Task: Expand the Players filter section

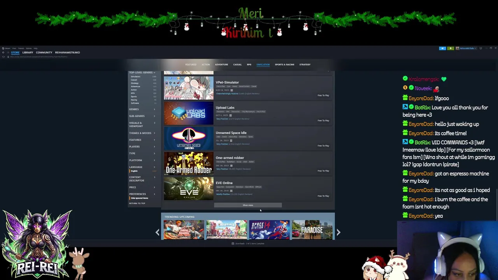Action: point(142,147)
